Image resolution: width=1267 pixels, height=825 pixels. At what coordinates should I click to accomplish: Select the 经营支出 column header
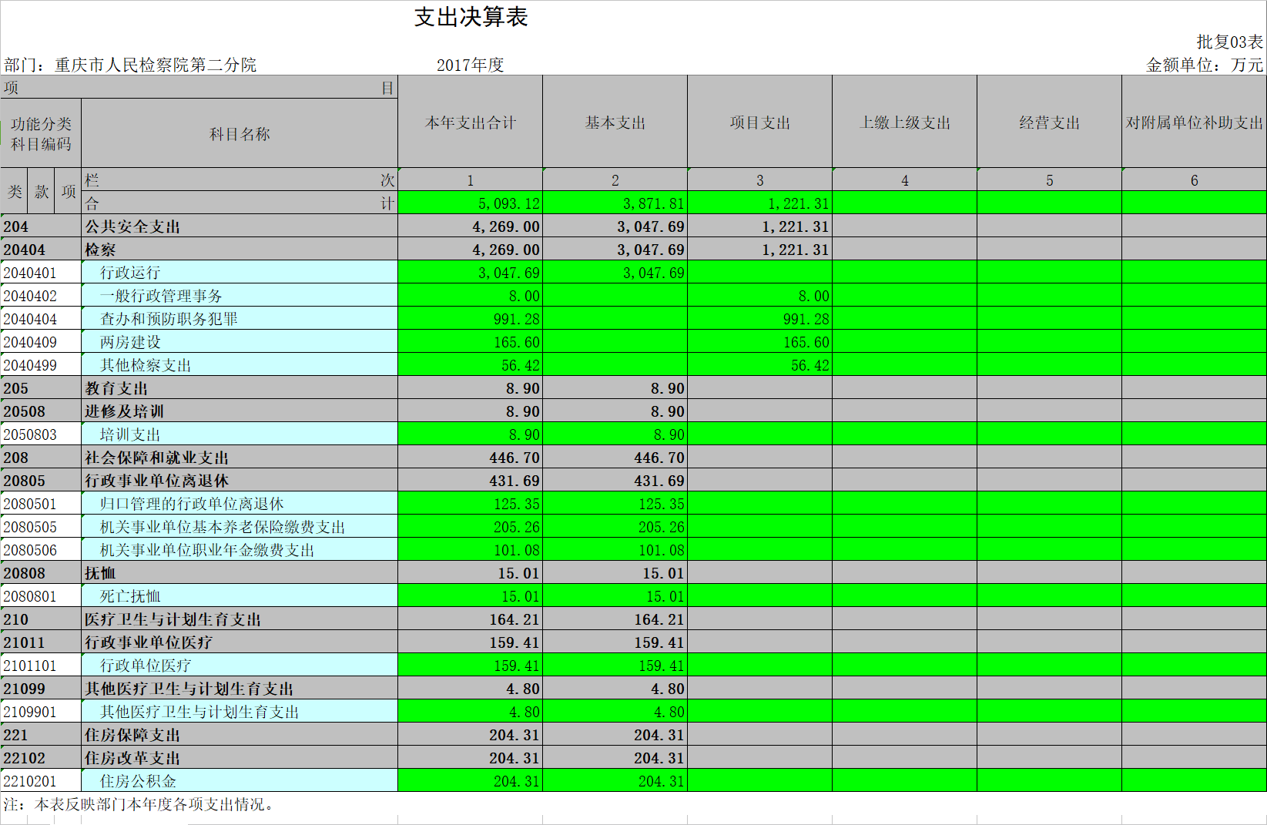point(1049,122)
